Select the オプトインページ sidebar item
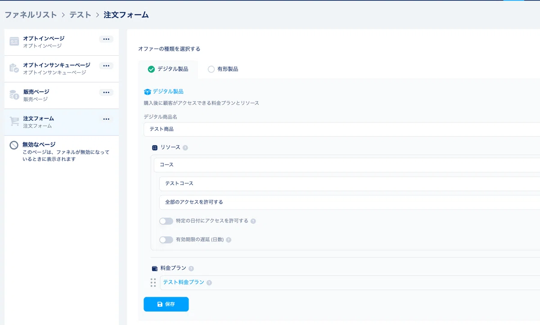The image size is (540, 325). 62,42
